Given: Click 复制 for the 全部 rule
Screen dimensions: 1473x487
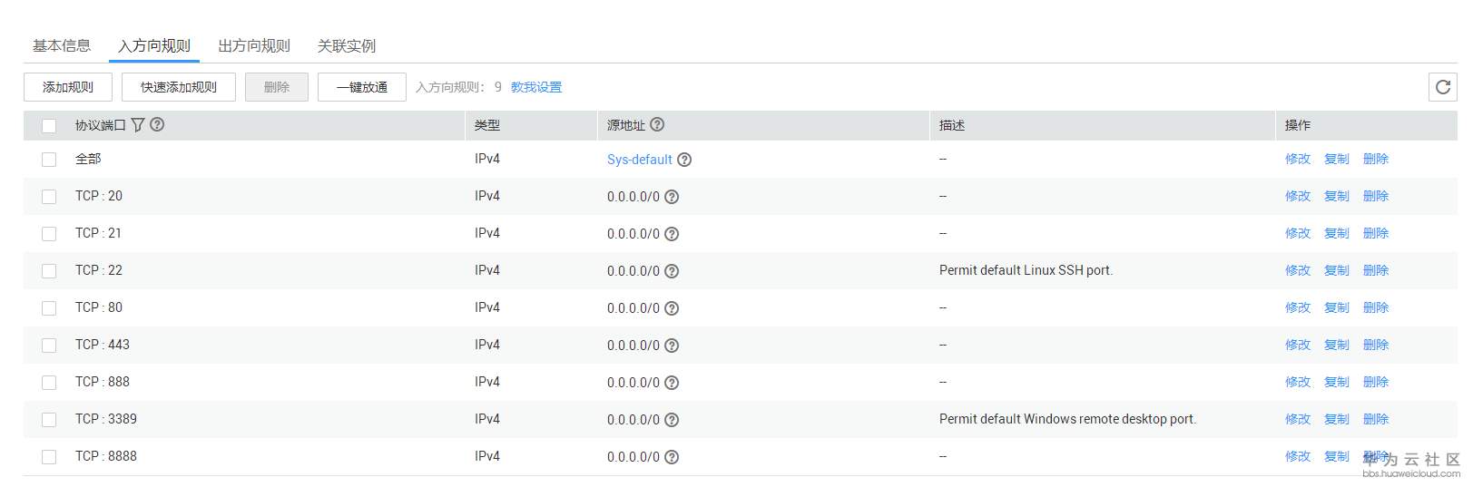Looking at the screenshot, I should [x=1337, y=159].
